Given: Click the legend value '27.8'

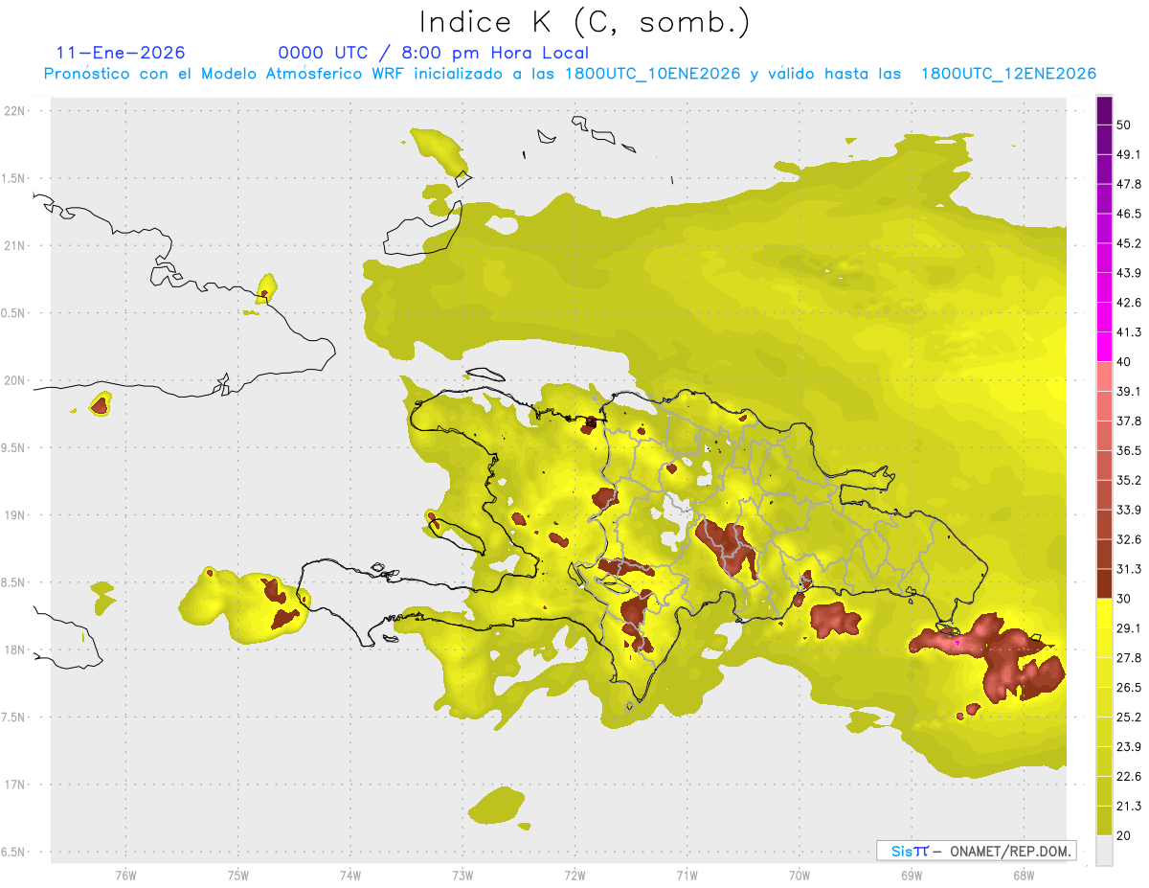Looking at the screenshot, I should coord(1129,658).
